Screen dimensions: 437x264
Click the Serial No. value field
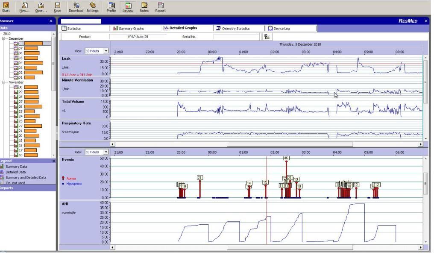236,37
